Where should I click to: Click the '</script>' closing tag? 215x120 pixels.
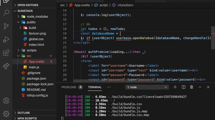click(82, 43)
